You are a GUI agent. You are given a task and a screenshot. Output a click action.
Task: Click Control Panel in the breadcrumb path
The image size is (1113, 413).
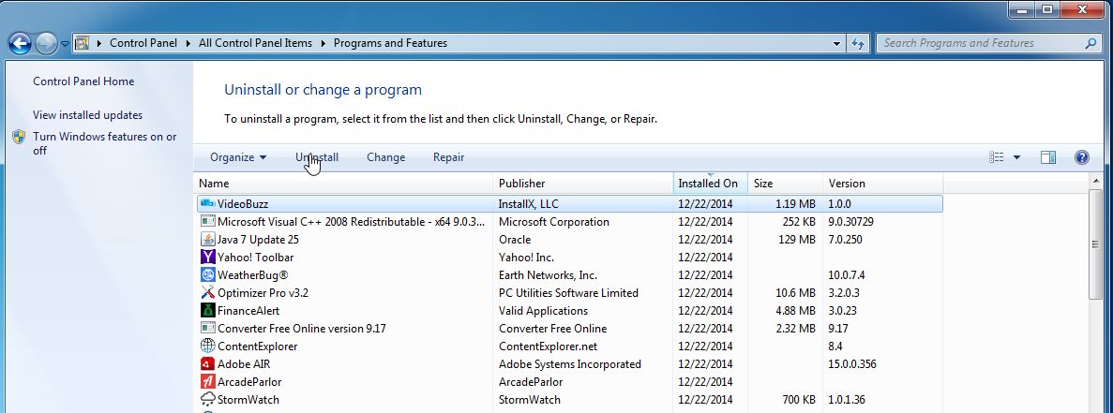pos(143,43)
